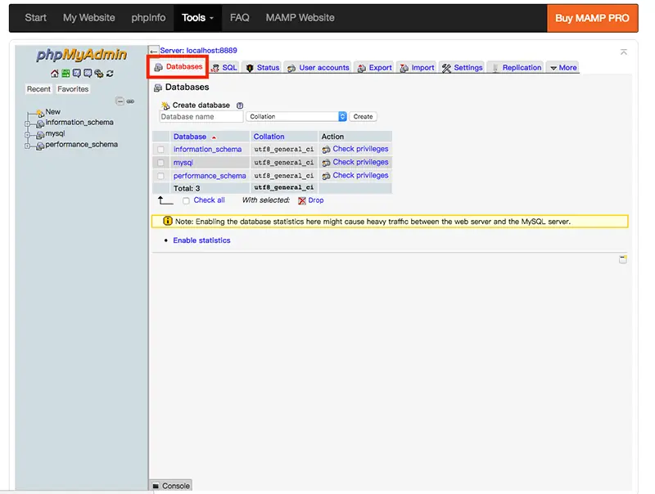Image resolution: width=655 pixels, height=494 pixels.
Task: Open information_schema link in database table
Action: tap(208, 150)
